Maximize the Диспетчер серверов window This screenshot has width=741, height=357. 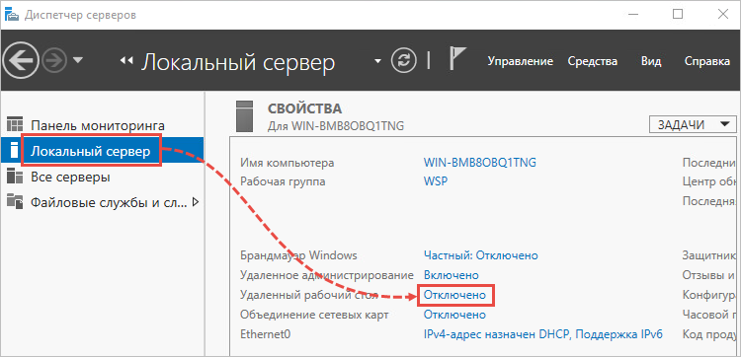click(678, 15)
